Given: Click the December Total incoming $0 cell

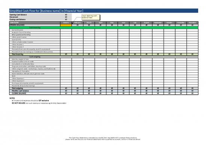Looking at the screenshot, I should [x=193, y=54].
